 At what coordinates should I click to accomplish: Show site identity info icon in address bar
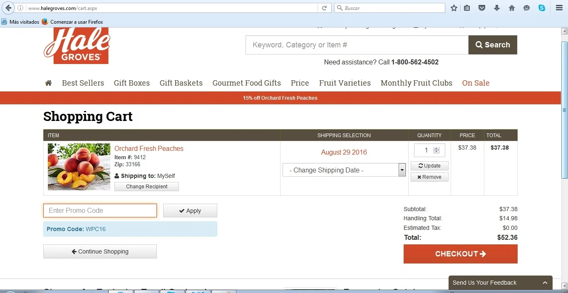tap(20, 8)
